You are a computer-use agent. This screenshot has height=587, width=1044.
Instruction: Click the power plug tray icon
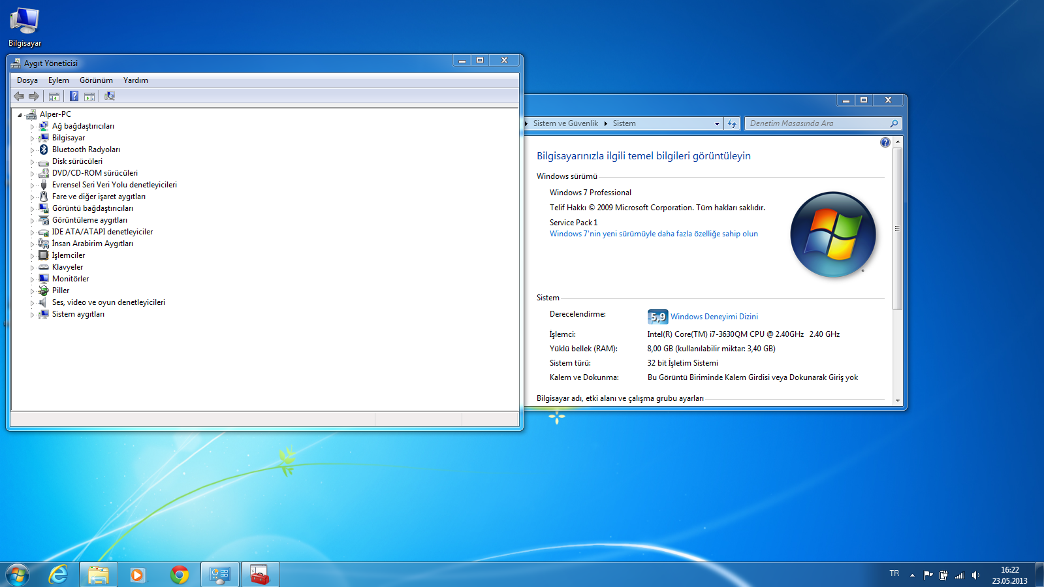pyautogui.click(x=943, y=575)
